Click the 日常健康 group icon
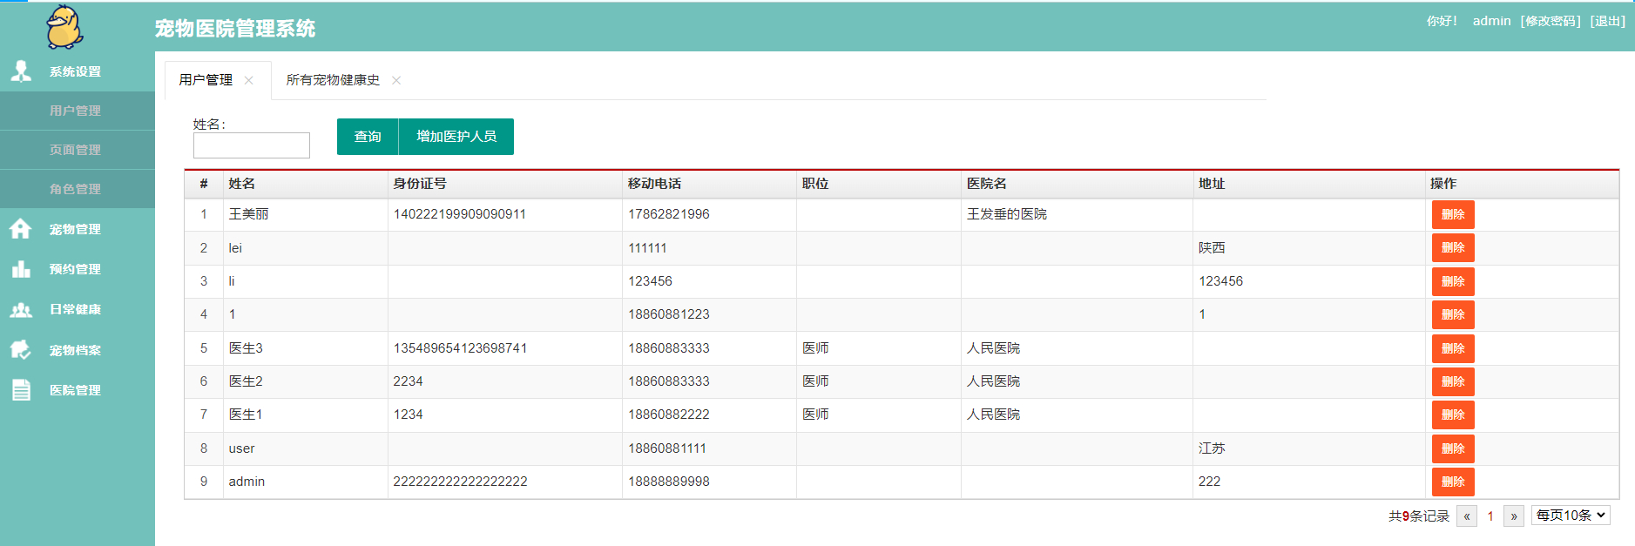Image resolution: width=1635 pixels, height=546 pixels. click(x=21, y=309)
